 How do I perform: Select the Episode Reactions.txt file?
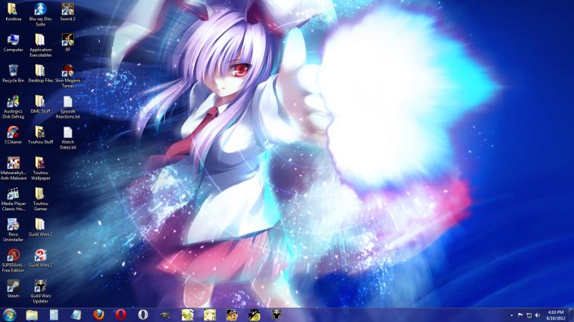(x=68, y=107)
